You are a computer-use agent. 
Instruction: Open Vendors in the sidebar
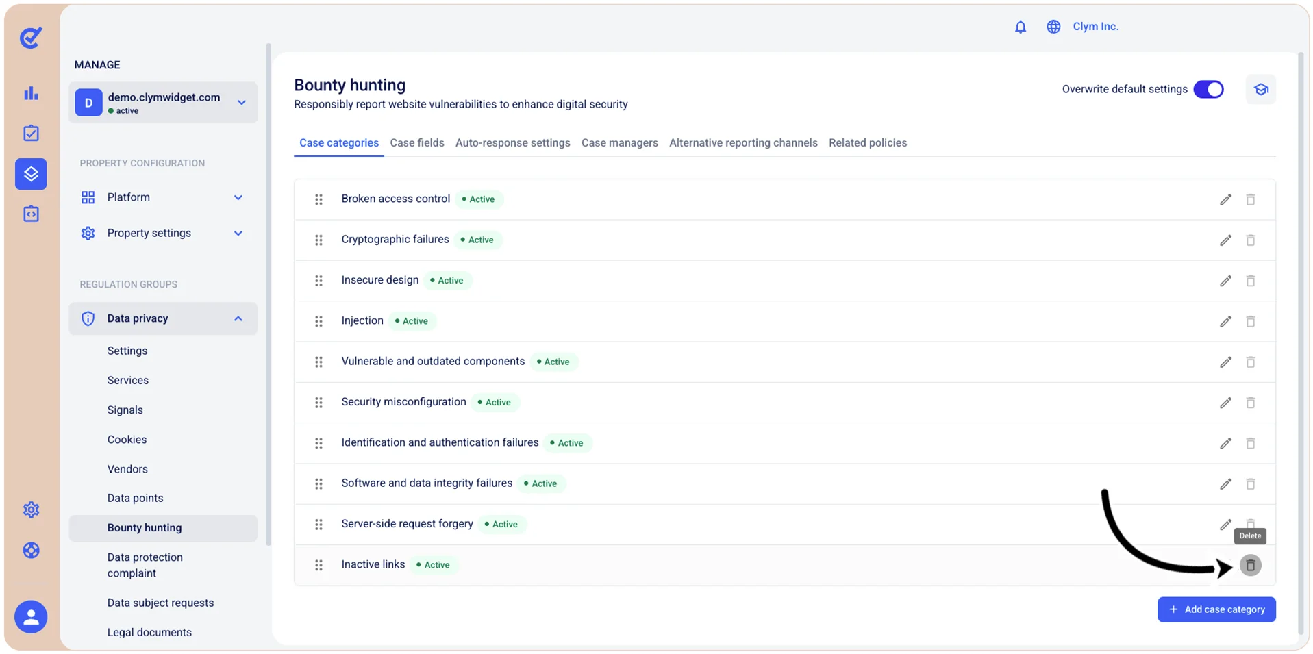coord(127,469)
